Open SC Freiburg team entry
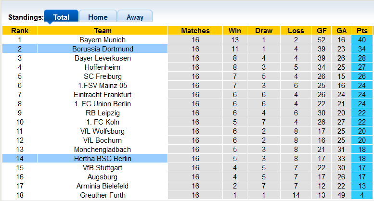The image size is (374, 201). coord(103,76)
